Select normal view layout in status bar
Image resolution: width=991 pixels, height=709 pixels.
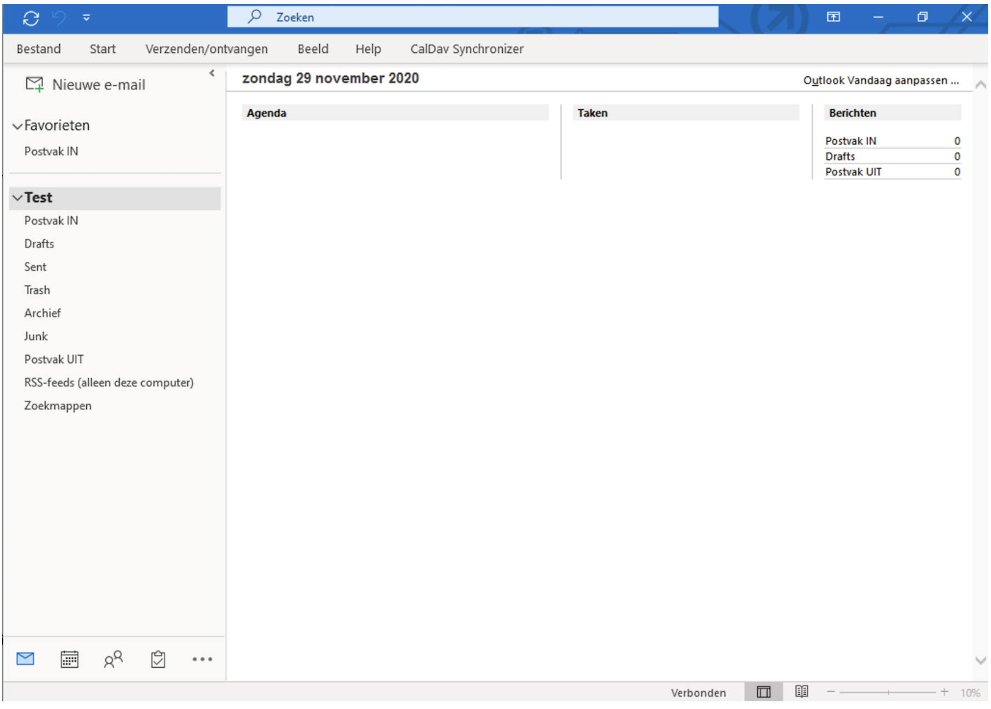[763, 693]
